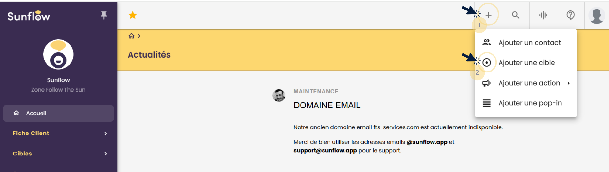Open the plus add menu button
The height and width of the screenshot is (172, 609).
(488, 15)
